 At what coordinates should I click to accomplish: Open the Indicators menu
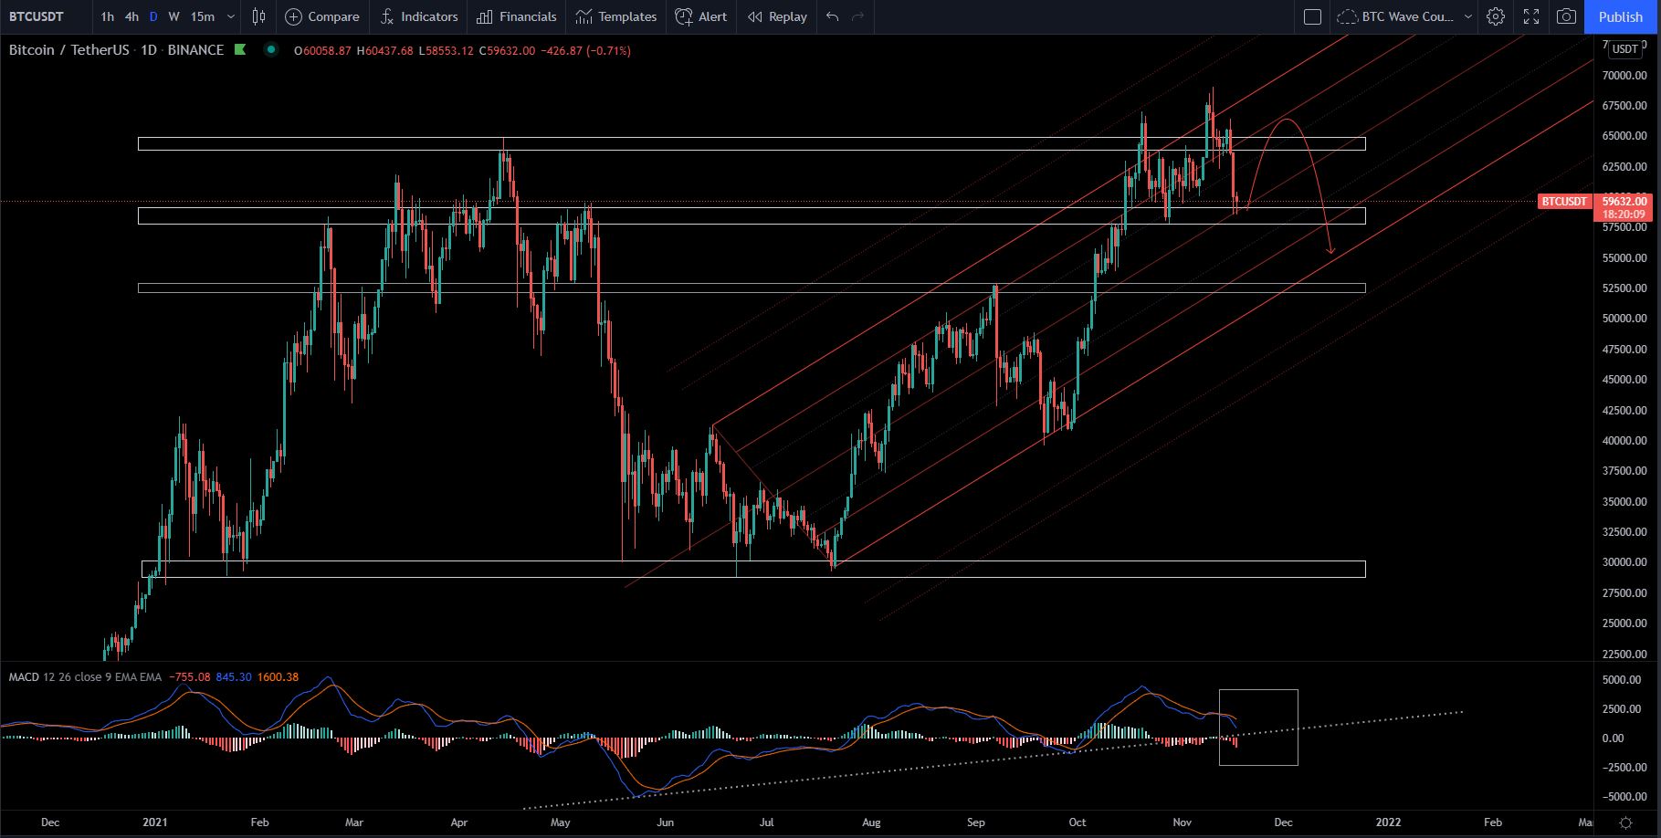pos(419,16)
